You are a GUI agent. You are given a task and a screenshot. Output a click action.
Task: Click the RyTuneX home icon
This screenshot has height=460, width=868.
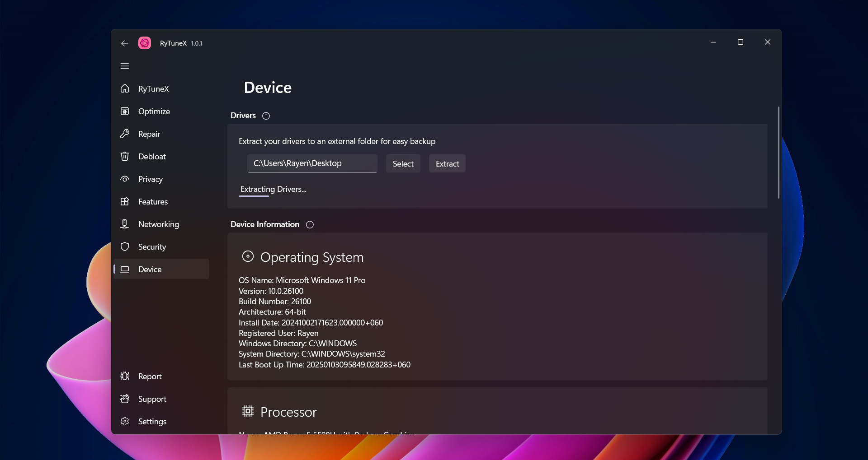[125, 88]
